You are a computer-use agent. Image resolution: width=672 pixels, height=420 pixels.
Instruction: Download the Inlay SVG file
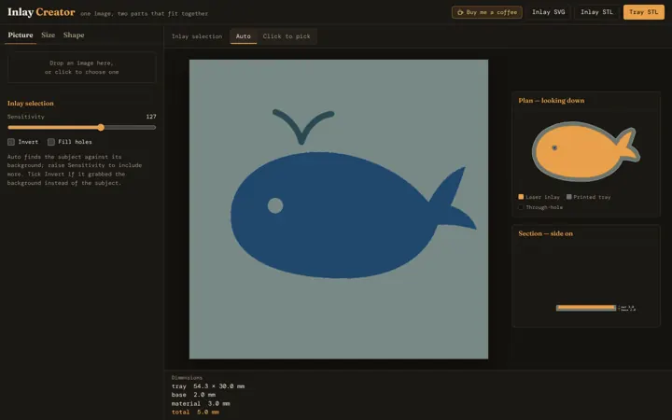tap(548, 12)
